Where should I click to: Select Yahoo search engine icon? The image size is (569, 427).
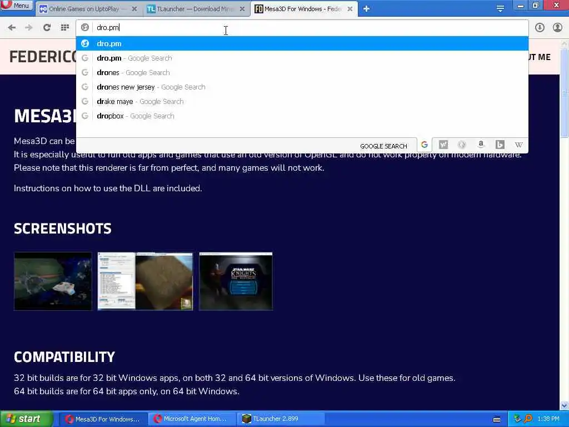point(443,145)
